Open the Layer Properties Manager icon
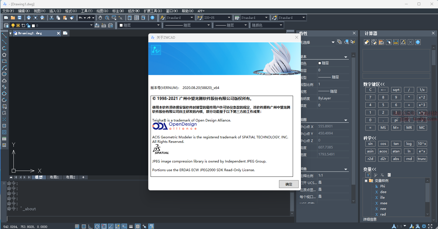Viewport: 438px width, 229px height. coord(6,25)
